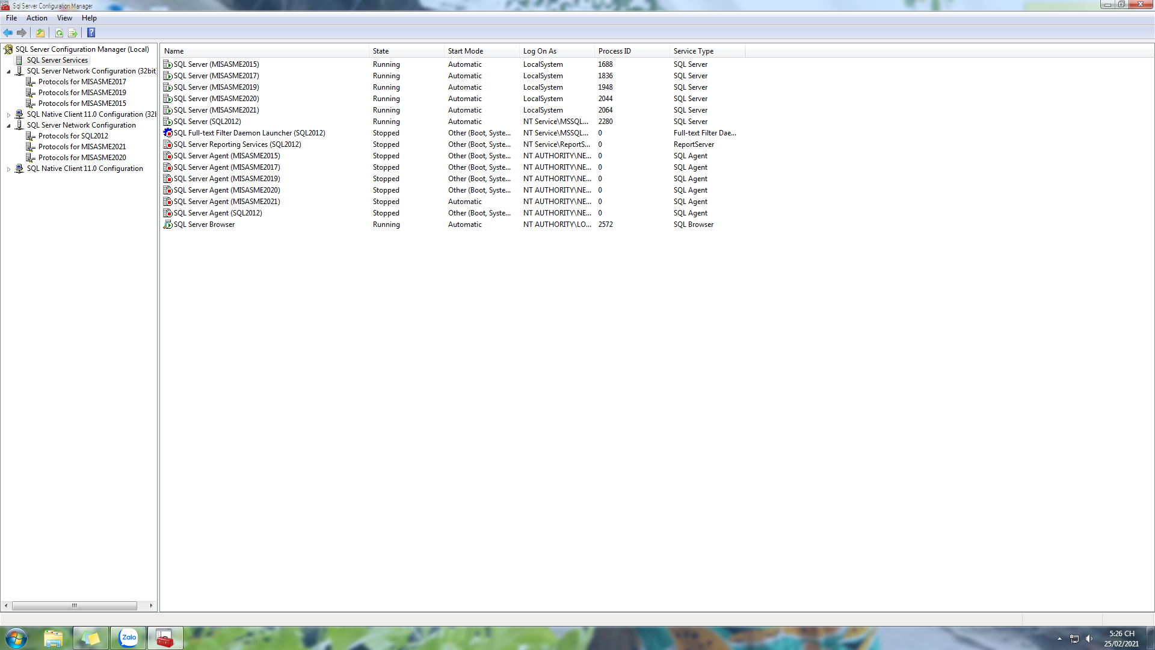The height and width of the screenshot is (650, 1155).
Task: Click the SQL Server Configuration Manager root icon
Action: 8,49
